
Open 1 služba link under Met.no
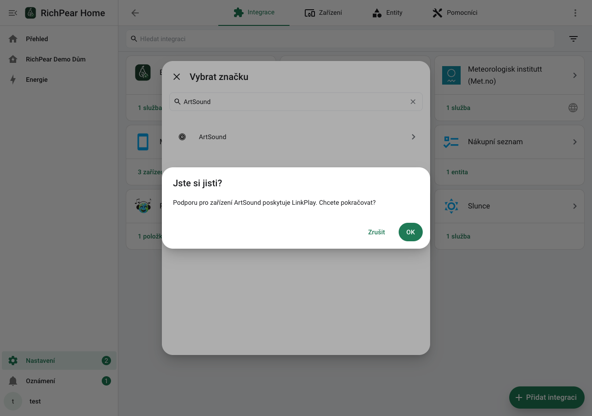tap(458, 108)
